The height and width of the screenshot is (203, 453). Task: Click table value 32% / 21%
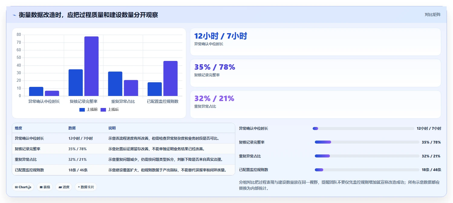(x=77, y=160)
